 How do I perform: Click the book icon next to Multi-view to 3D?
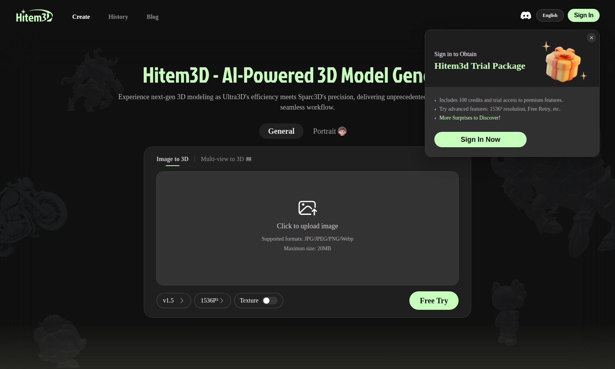(249, 159)
